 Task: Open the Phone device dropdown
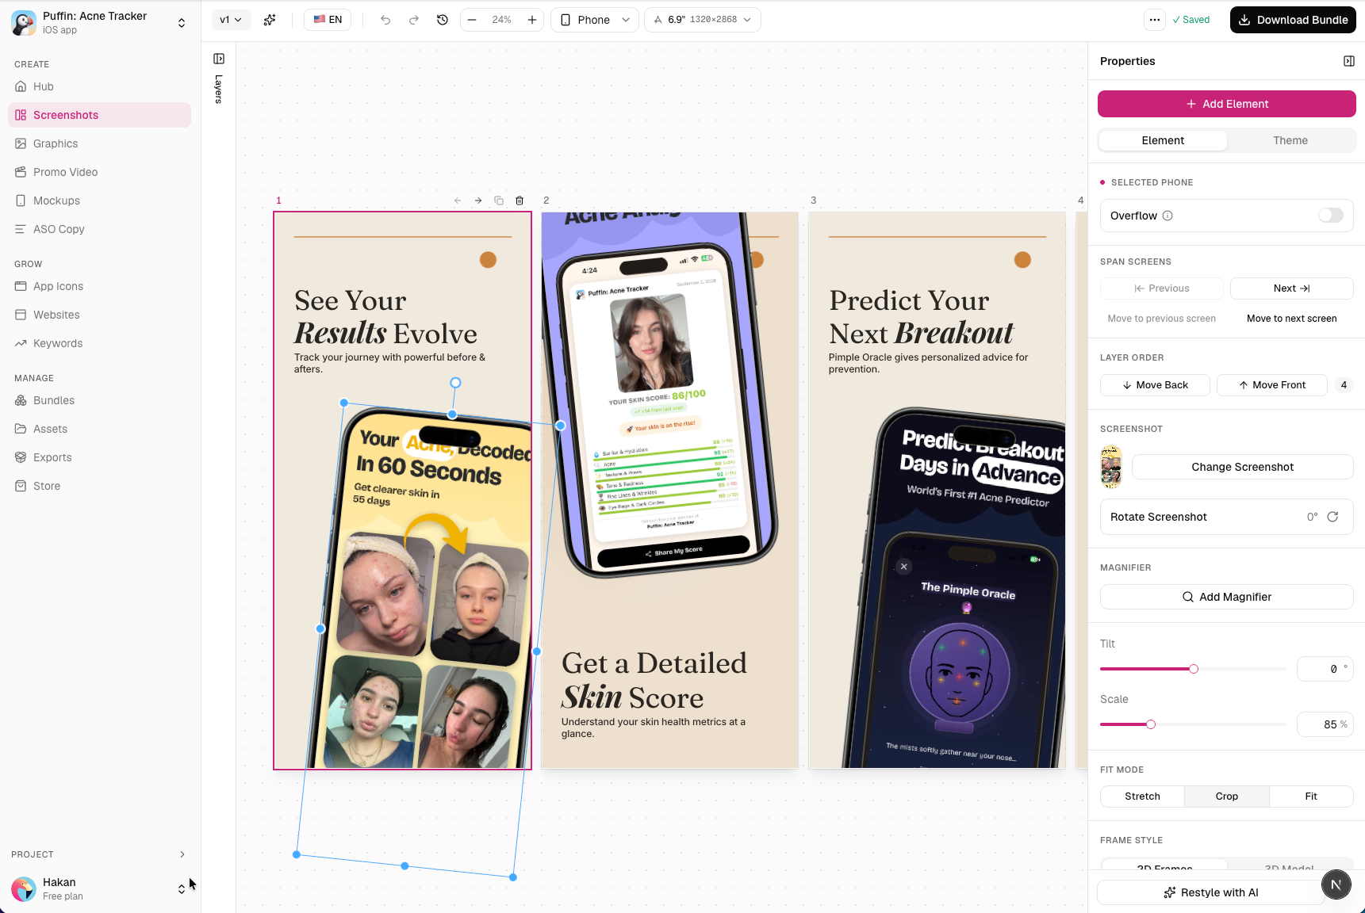point(595,20)
